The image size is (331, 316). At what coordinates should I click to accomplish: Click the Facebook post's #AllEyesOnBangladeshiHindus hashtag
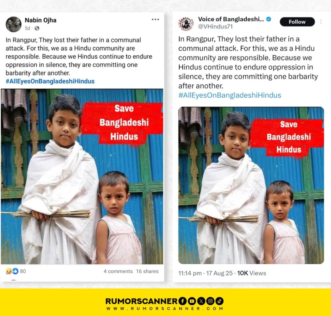click(50, 81)
